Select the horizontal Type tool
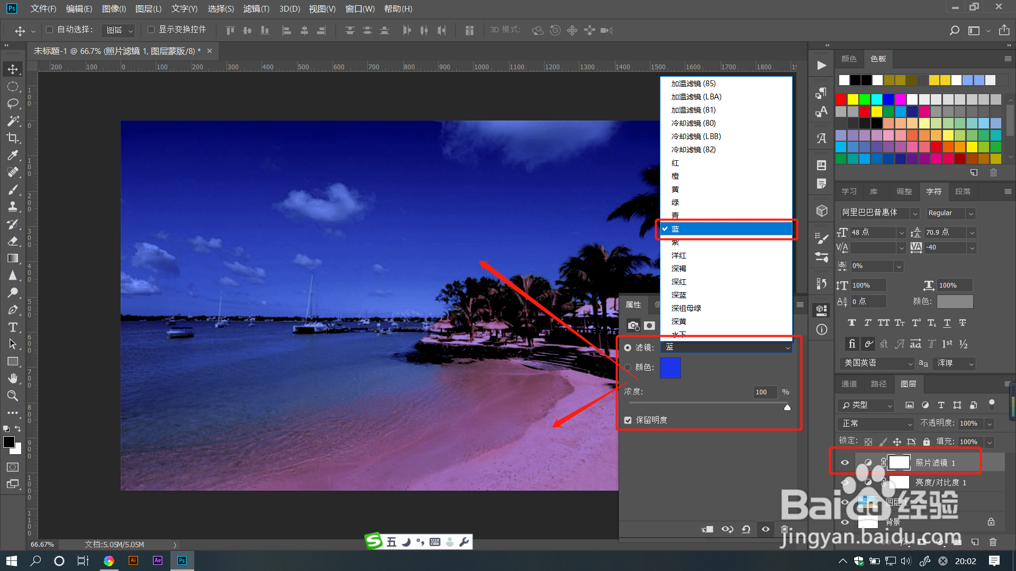The height and width of the screenshot is (571, 1016). [x=13, y=327]
